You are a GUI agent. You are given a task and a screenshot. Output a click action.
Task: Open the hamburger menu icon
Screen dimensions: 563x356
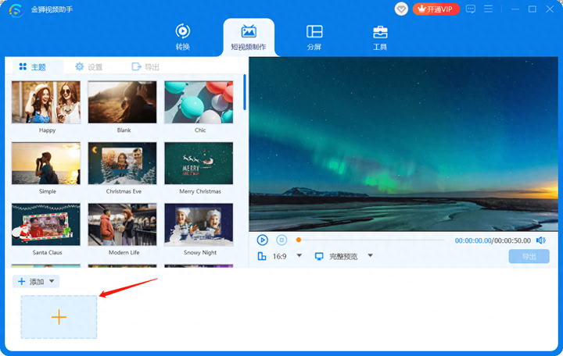point(488,9)
